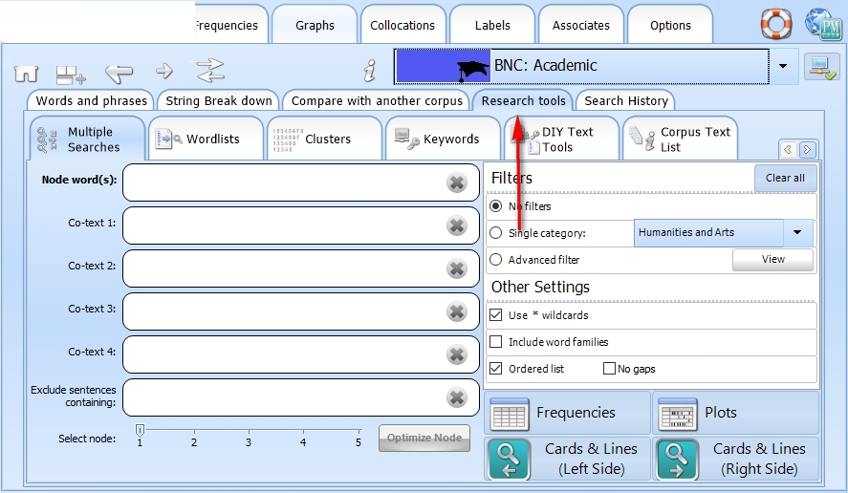Open the Keywords tool tab

pos(443,139)
